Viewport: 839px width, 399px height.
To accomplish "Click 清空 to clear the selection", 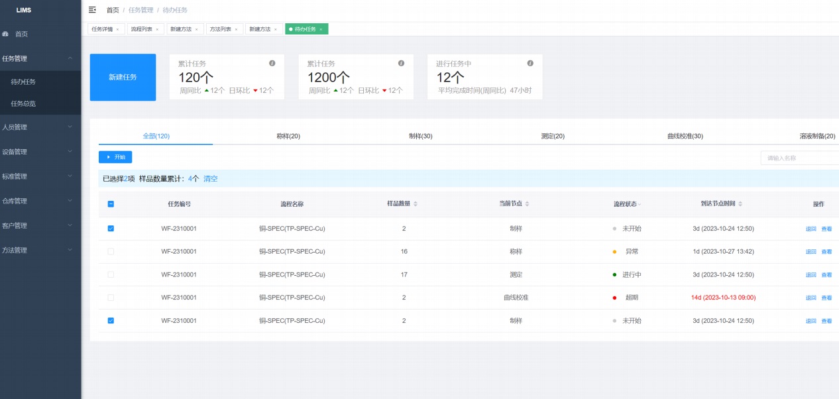I will [x=210, y=179].
